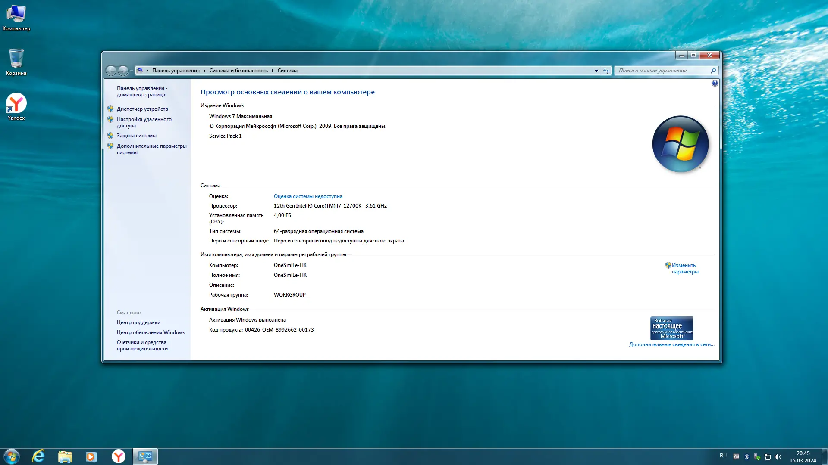This screenshot has width=828, height=465.
Task: Open recent pages dropdown next to Forward
Action: click(132, 71)
